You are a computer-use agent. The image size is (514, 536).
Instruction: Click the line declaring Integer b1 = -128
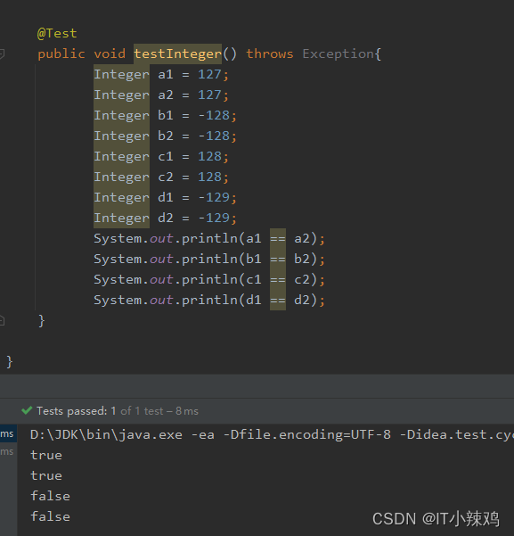pos(166,116)
